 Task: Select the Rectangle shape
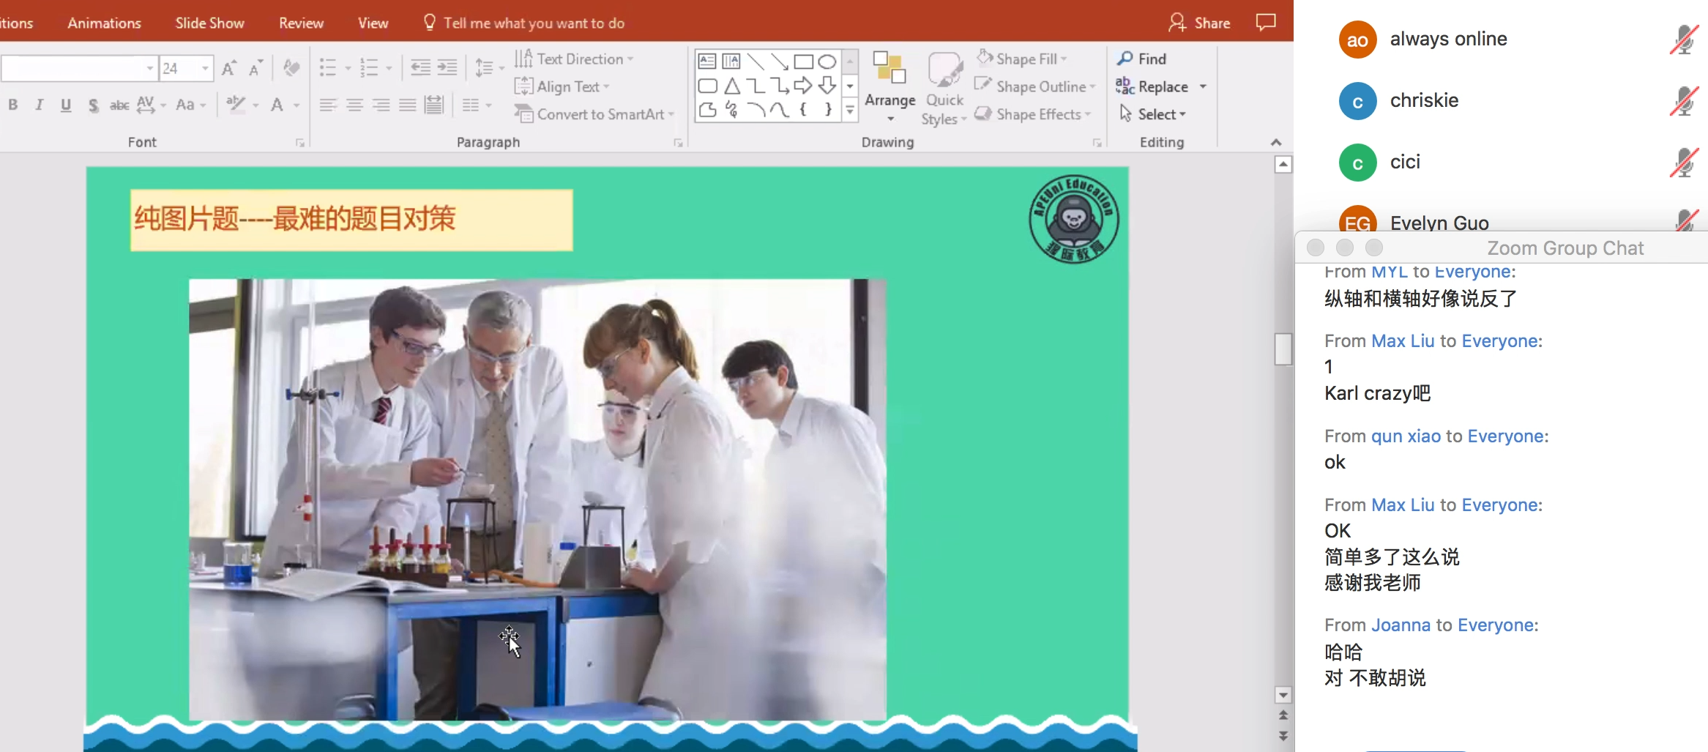pyautogui.click(x=804, y=62)
